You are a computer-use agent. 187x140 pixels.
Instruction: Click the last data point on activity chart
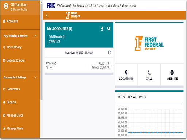point(182,132)
